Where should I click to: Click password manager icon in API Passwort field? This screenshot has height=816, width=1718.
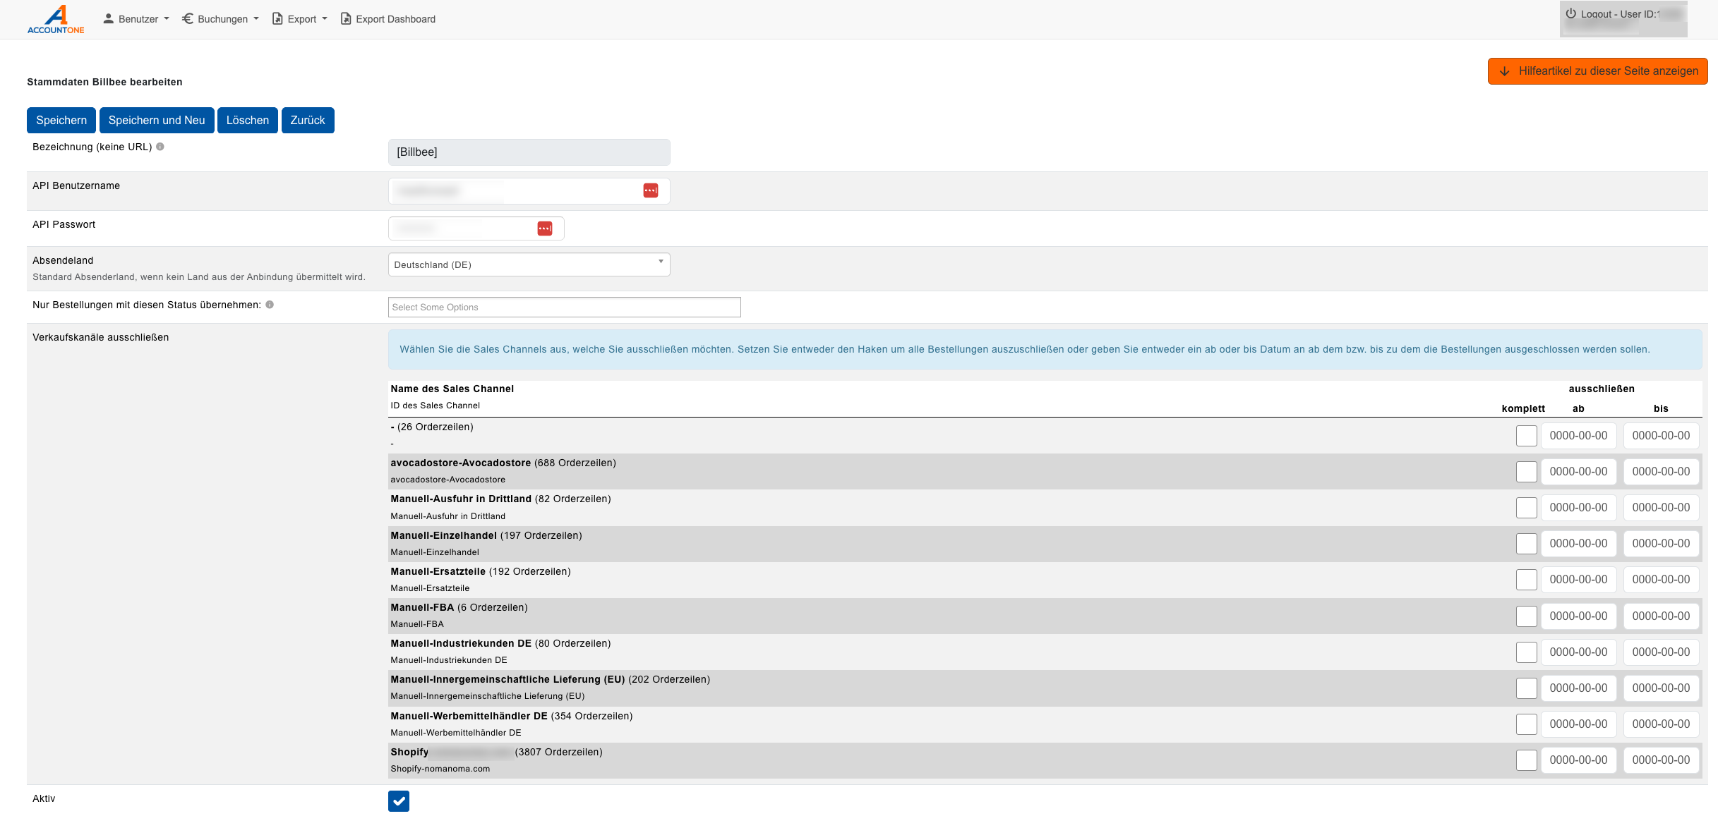544,229
